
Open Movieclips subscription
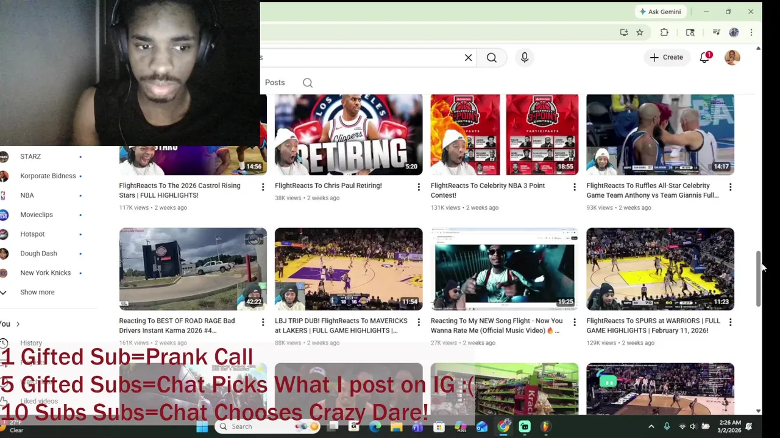(x=37, y=215)
